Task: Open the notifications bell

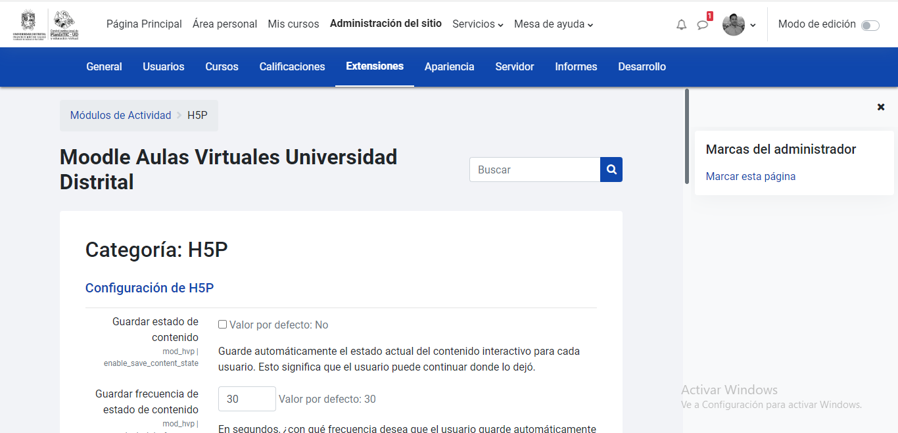Action: (x=681, y=24)
